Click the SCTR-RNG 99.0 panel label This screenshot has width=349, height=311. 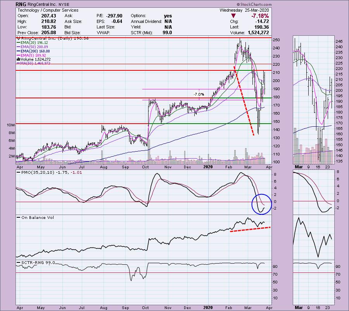point(38,262)
